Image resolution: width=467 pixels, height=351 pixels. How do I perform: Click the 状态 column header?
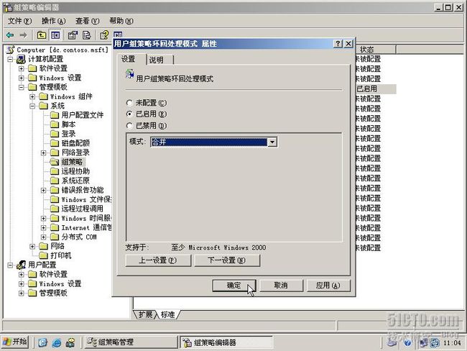[x=376, y=50]
